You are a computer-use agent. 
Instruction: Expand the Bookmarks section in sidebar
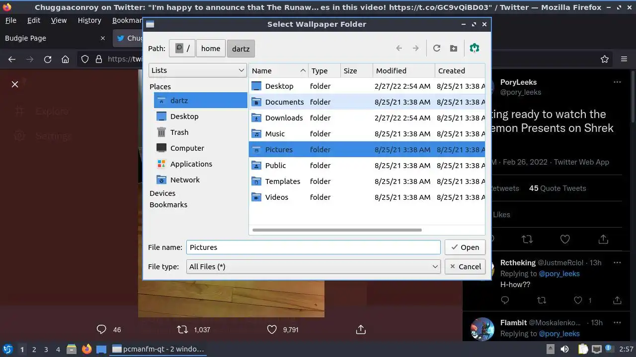pos(168,204)
